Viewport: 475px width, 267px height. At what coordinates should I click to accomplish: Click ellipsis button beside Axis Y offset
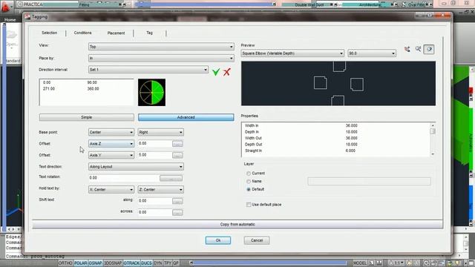177,155
